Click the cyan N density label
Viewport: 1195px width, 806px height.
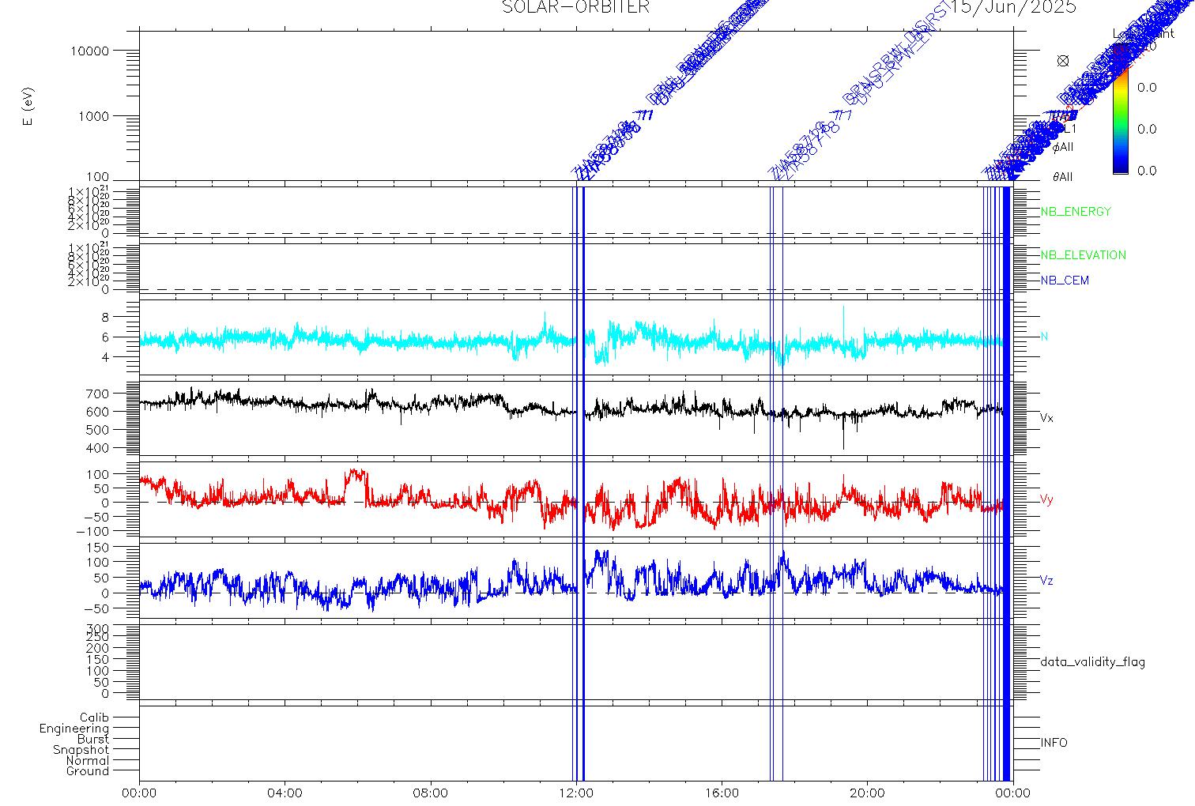1044,337
